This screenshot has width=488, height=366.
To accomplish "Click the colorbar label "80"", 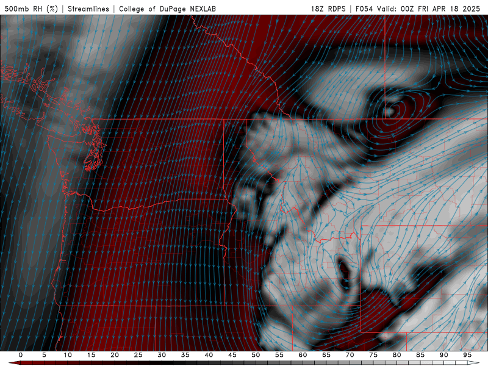I will coord(397,355).
